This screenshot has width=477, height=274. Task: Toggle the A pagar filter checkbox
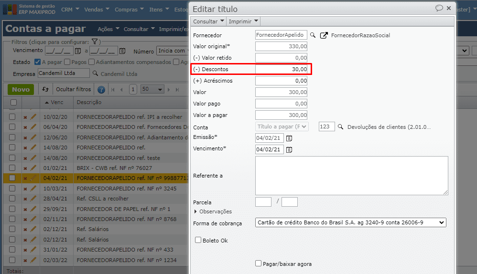coord(37,62)
